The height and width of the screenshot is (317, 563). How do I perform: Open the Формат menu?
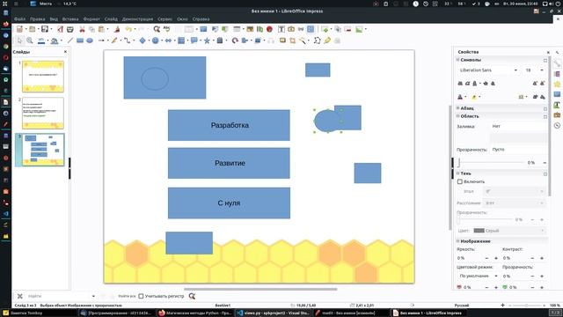pyautogui.click(x=91, y=19)
